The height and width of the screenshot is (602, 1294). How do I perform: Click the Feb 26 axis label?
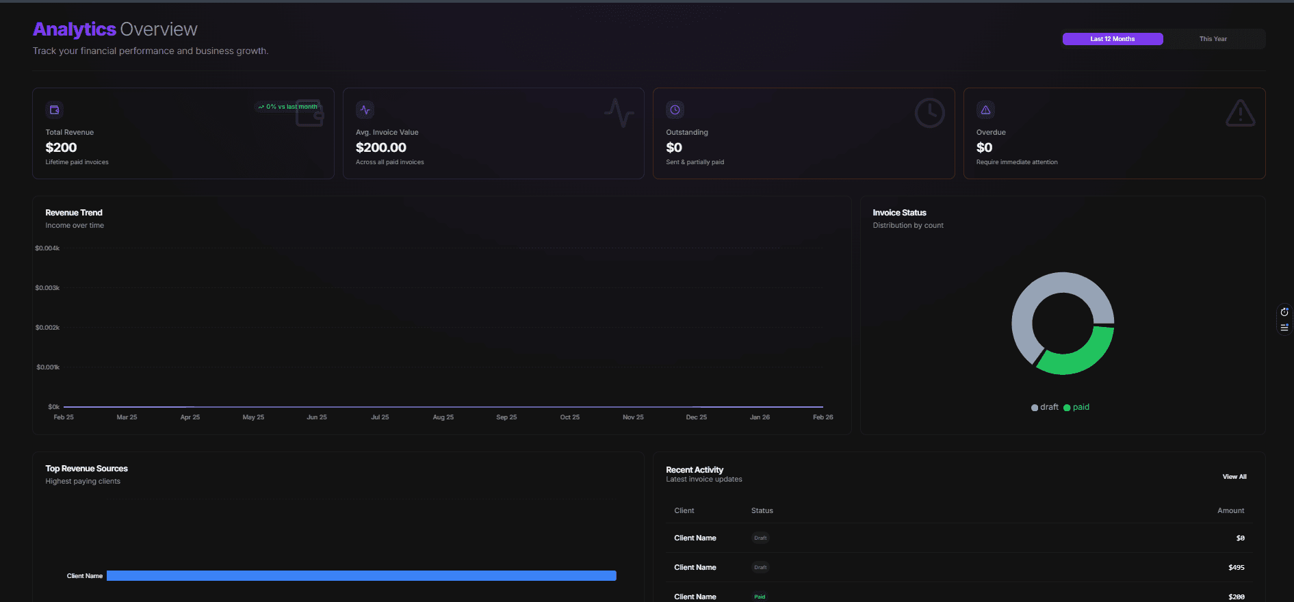pyautogui.click(x=823, y=417)
